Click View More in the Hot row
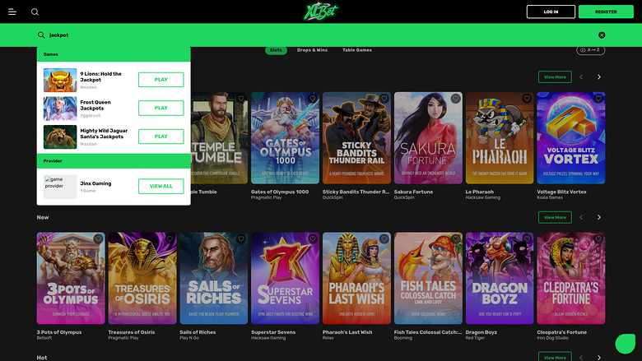This screenshot has height=361, width=642. tap(555, 357)
